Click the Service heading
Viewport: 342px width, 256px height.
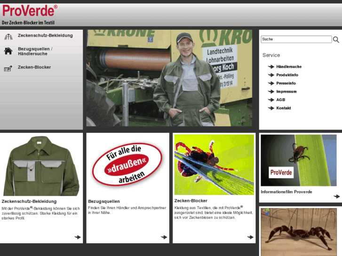271,55
